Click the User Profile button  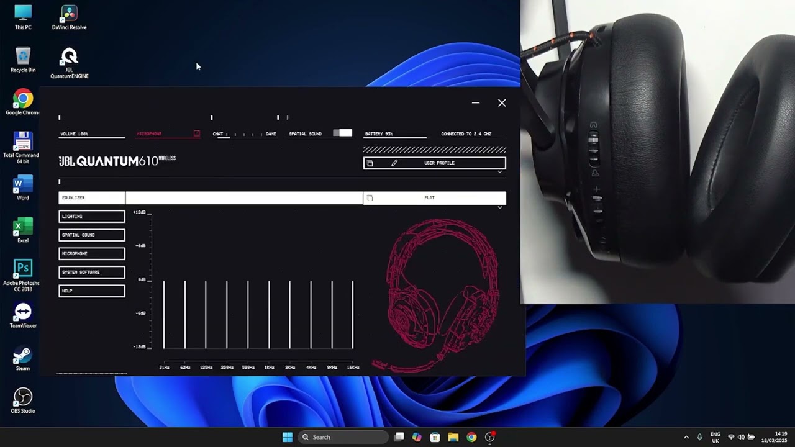pos(435,163)
